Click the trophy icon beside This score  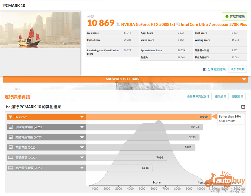tap(11, 117)
